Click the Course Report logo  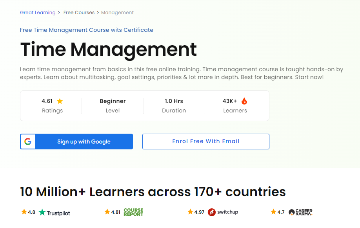click(x=133, y=212)
